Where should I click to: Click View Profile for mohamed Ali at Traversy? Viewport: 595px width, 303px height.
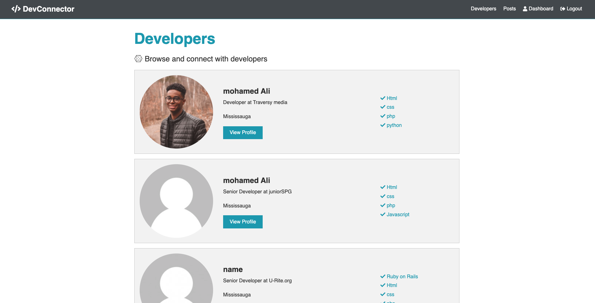(x=243, y=133)
